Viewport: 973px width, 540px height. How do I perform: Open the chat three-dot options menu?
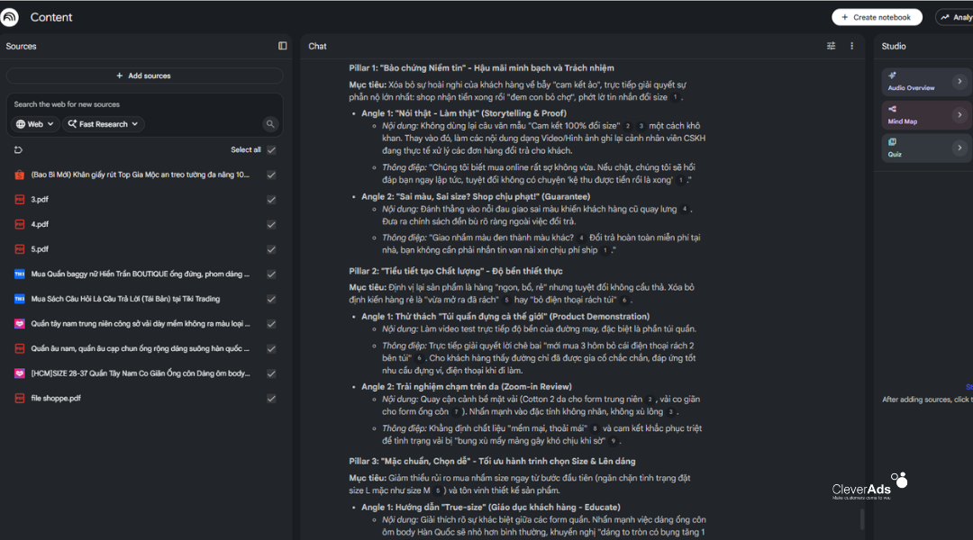pos(851,46)
